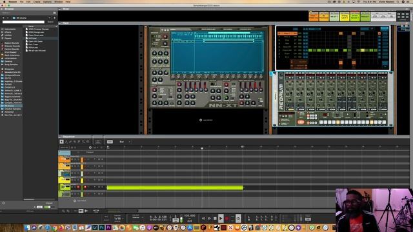Click the browser Import button
This screenshot has height=232, width=413.
pos(49,204)
